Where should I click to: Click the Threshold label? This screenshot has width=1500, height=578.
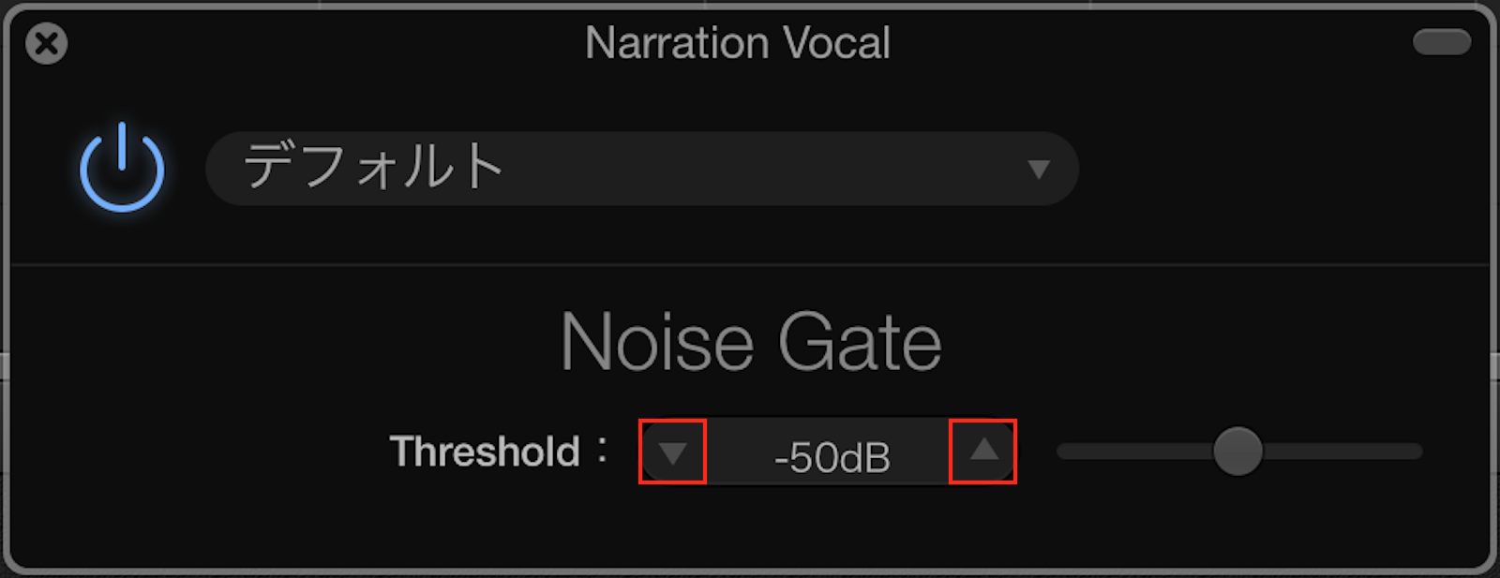pyautogui.click(x=486, y=452)
